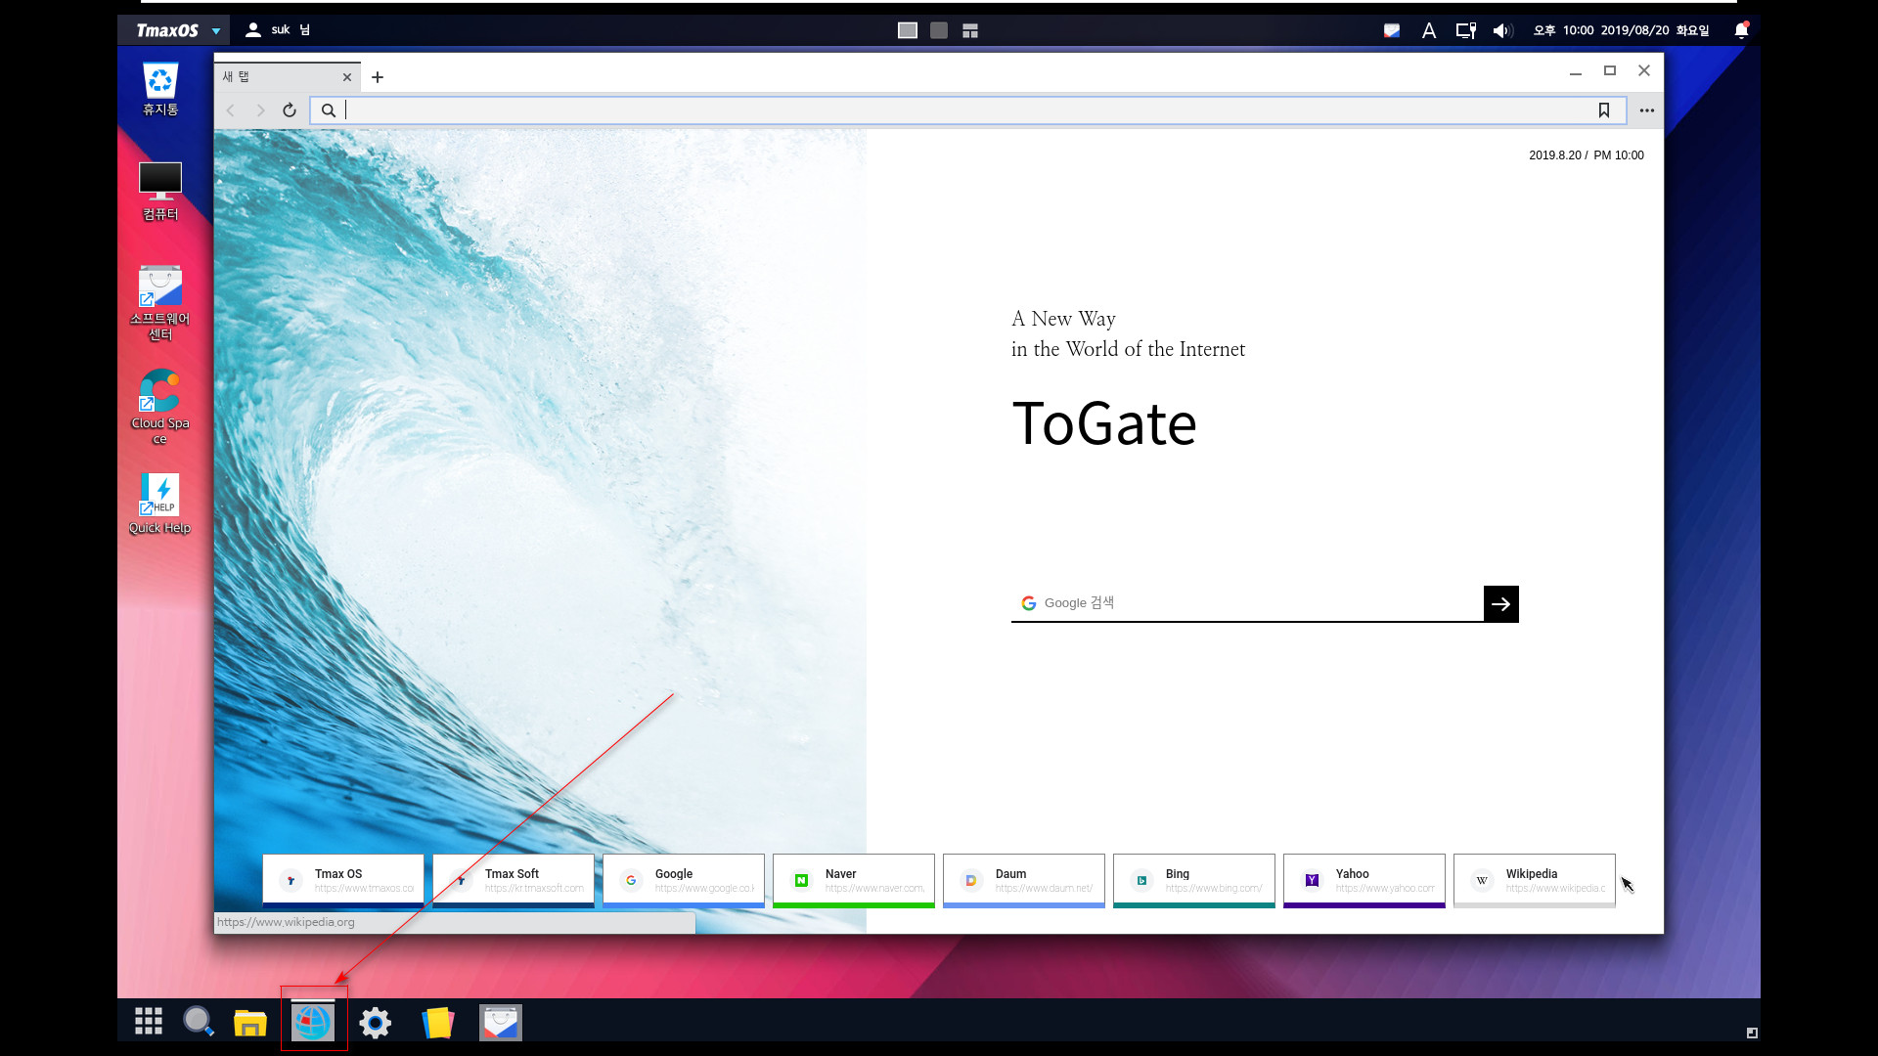Screen dimensions: 1878x1056
Task: Open the settings gear in taskbar
Action: tap(375, 1023)
